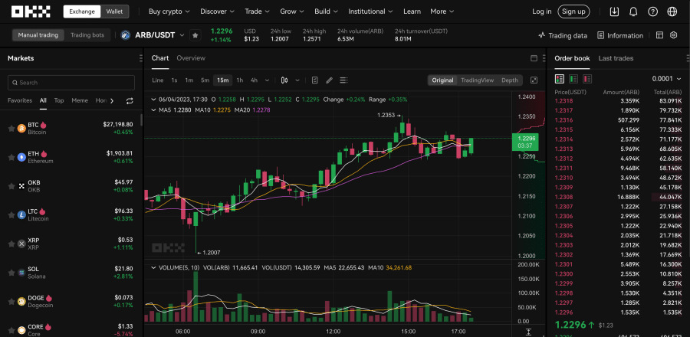The height and width of the screenshot is (337, 690).
Task: Open the chart drawing pencil tool
Action: [329, 80]
